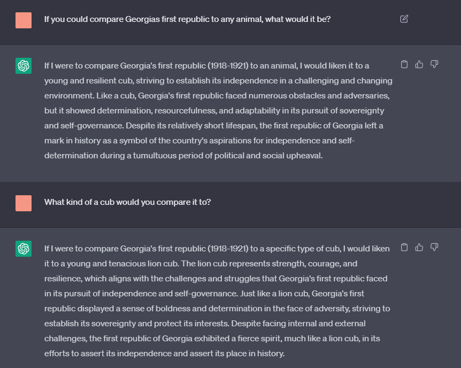461x368 pixels.
Task: Select the user avatar next to 'What kind of a cub'
Action: [24, 203]
